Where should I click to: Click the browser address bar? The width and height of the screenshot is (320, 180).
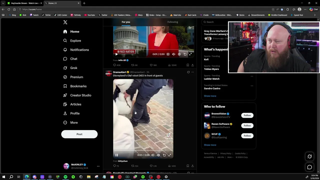coord(145,9)
